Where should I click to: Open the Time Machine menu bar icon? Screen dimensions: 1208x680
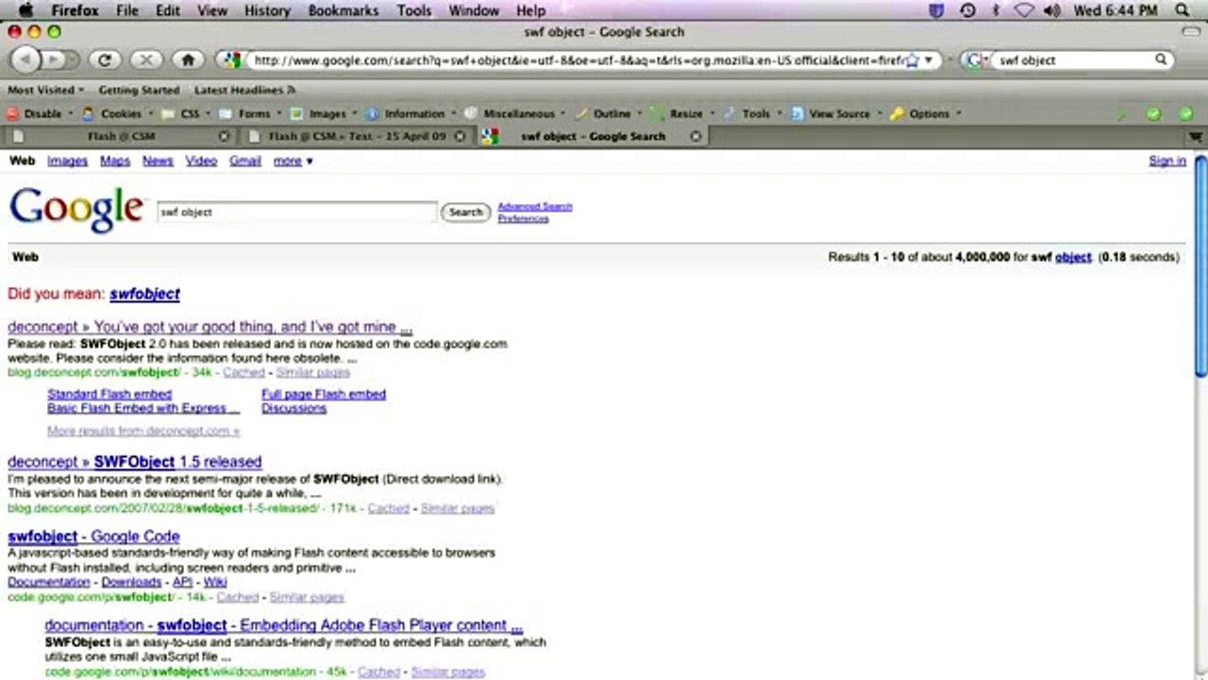click(968, 10)
